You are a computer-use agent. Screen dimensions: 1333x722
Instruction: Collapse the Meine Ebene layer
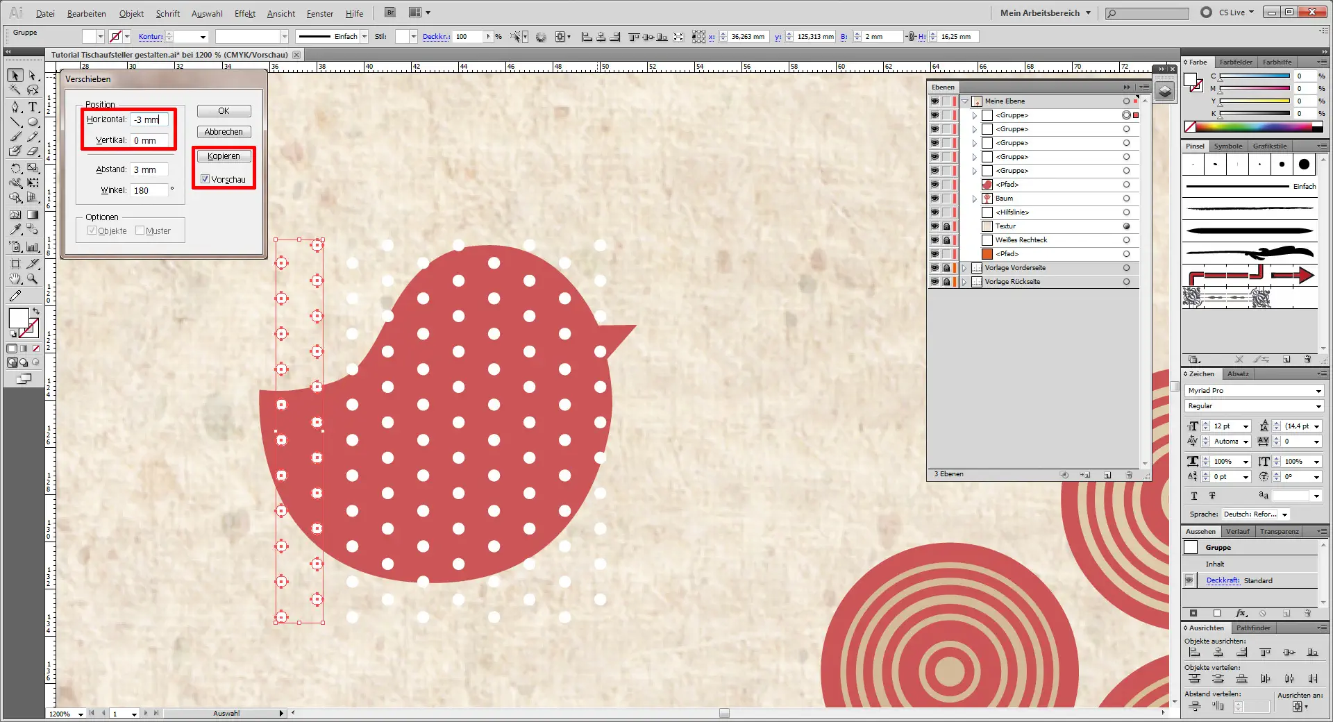click(x=965, y=101)
